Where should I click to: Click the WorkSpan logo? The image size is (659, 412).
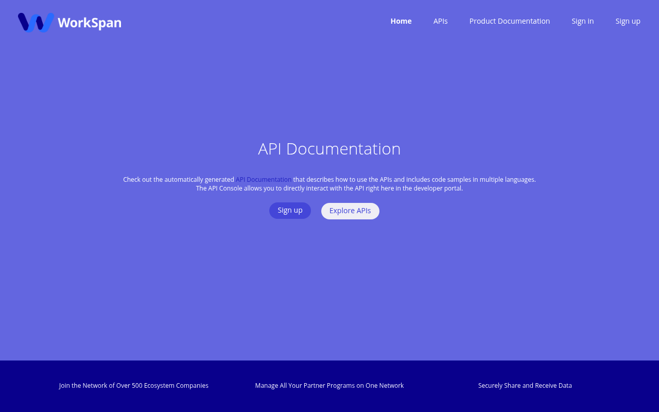(x=70, y=22)
